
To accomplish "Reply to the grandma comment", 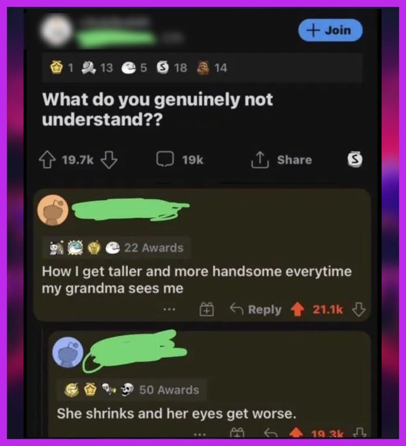I will click(x=255, y=309).
